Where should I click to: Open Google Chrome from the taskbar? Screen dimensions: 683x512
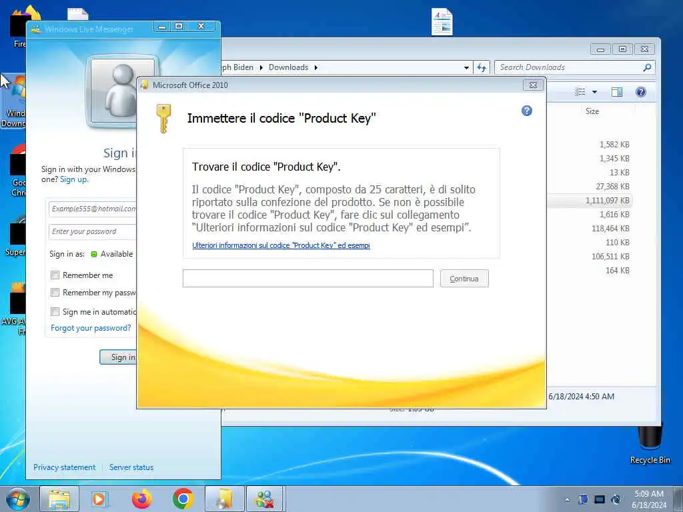coord(183,499)
